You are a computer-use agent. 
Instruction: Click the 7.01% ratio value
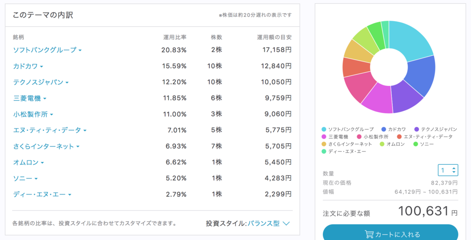[x=177, y=130]
